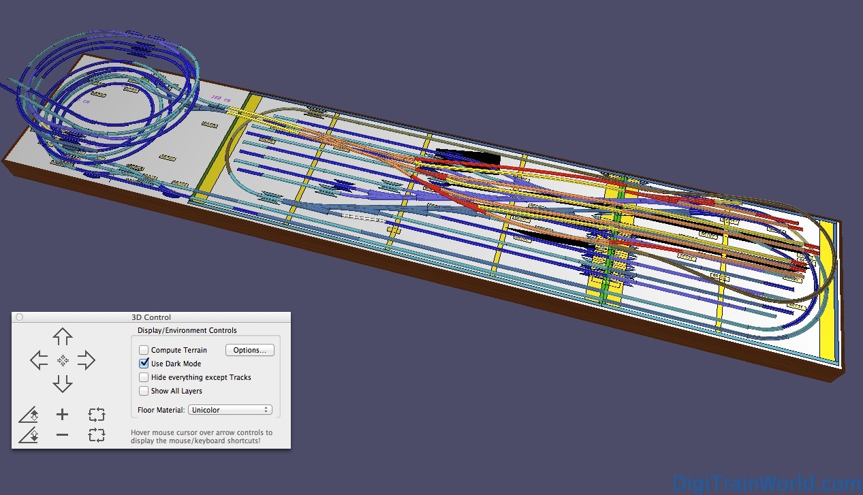Click the Options button for terrain
The width and height of the screenshot is (863, 495).
coord(249,349)
